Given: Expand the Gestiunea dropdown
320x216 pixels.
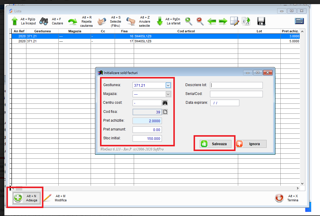Looking at the screenshot, I should [168, 85].
